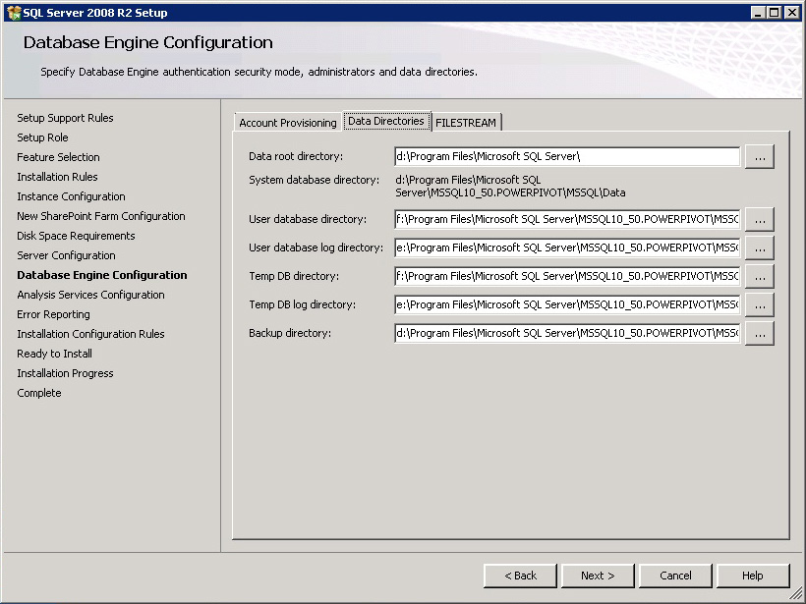Open Help for this setup page
This screenshot has height=604, width=806.
[753, 576]
